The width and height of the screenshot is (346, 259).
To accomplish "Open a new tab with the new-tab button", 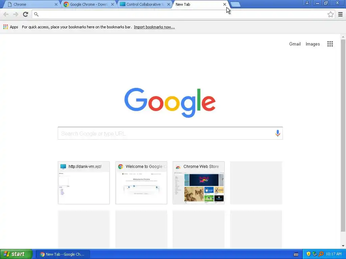I will point(236,4).
